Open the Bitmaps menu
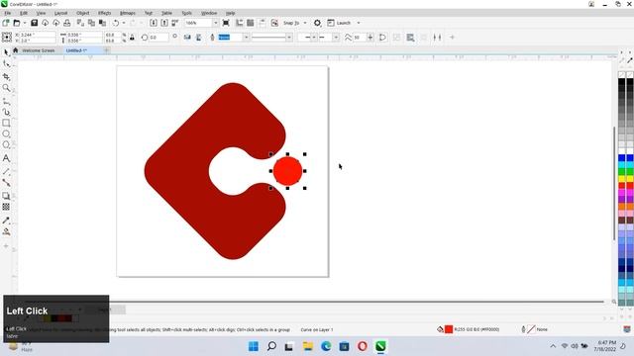634x356 pixels. pos(128,13)
